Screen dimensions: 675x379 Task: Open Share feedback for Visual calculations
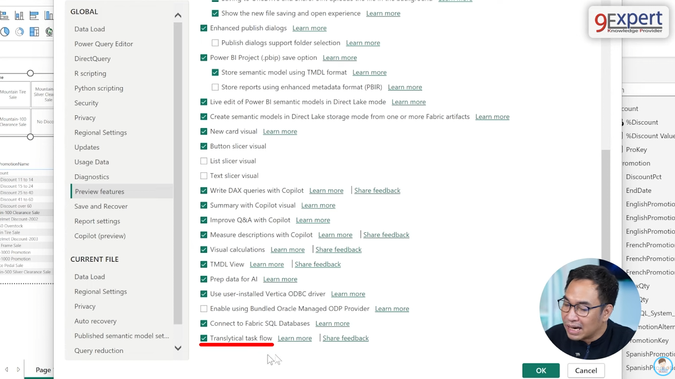pyautogui.click(x=338, y=250)
